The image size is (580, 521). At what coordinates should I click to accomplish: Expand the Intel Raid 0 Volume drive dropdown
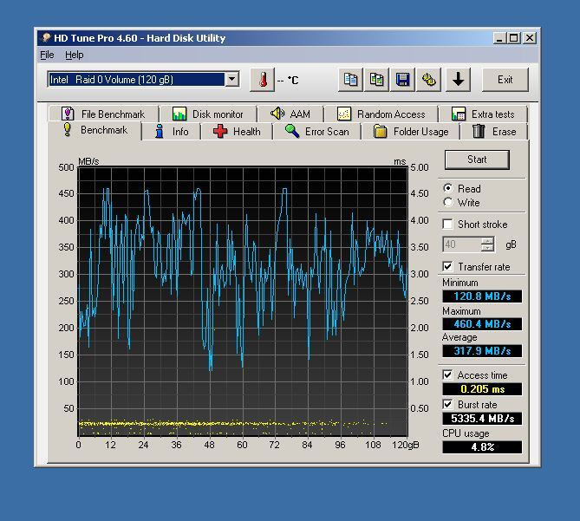point(232,79)
